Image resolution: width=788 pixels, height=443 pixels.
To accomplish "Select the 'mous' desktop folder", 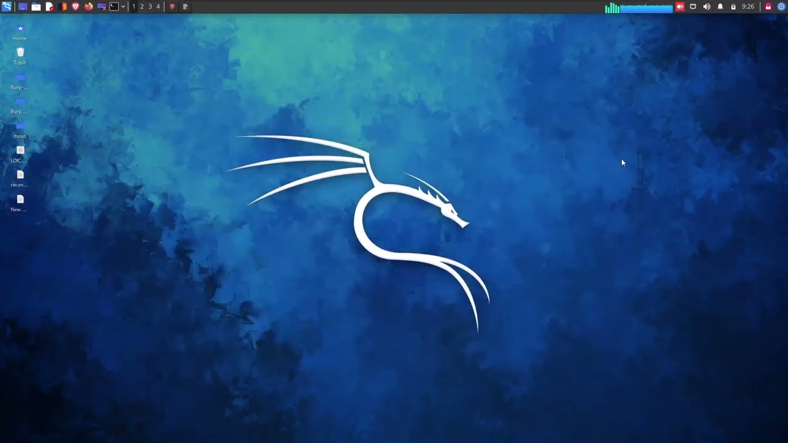I will (x=20, y=130).
